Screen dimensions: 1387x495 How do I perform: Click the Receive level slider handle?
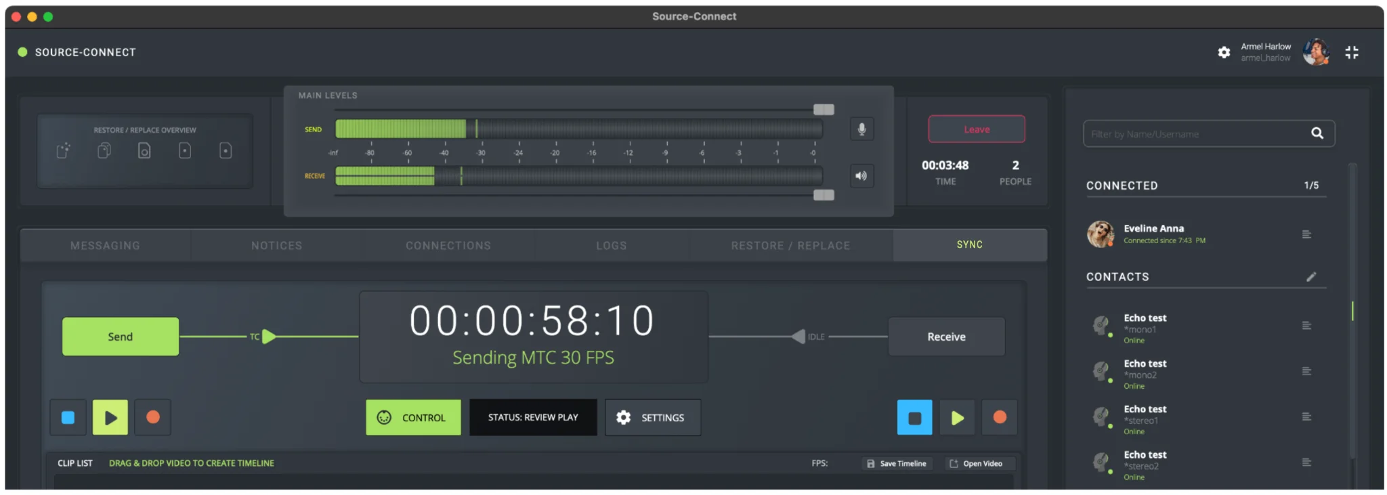(824, 195)
